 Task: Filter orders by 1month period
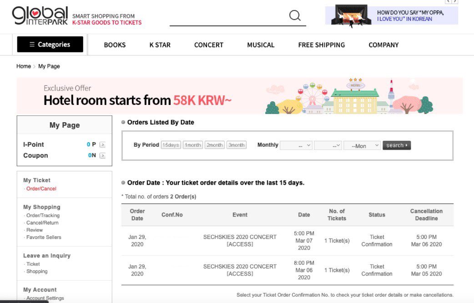(192, 145)
